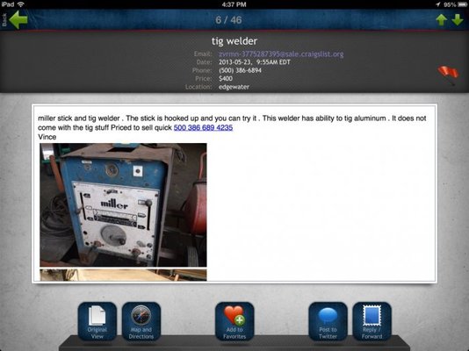This screenshot has width=469, height=351.
Task: Tap the edgewater location value
Action: 234,87
